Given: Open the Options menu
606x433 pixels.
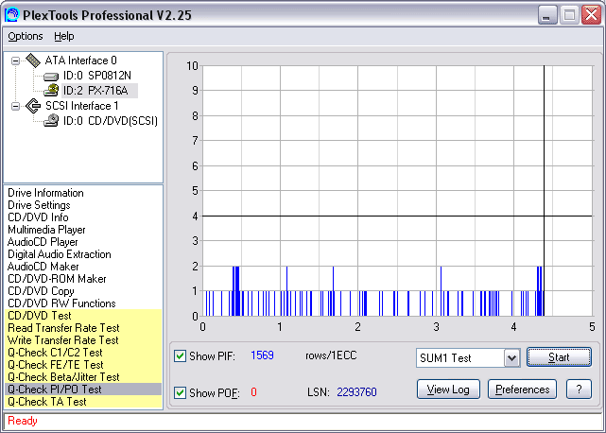Looking at the screenshot, I should [x=26, y=36].
